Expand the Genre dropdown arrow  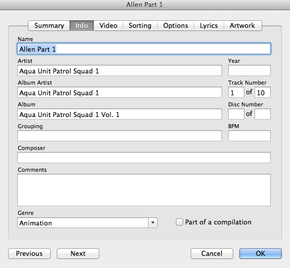click(153, 223)
